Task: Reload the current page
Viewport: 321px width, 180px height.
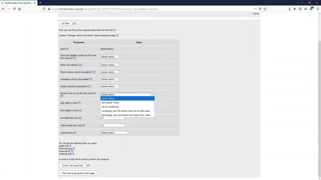Action: (x=14, y=9)
